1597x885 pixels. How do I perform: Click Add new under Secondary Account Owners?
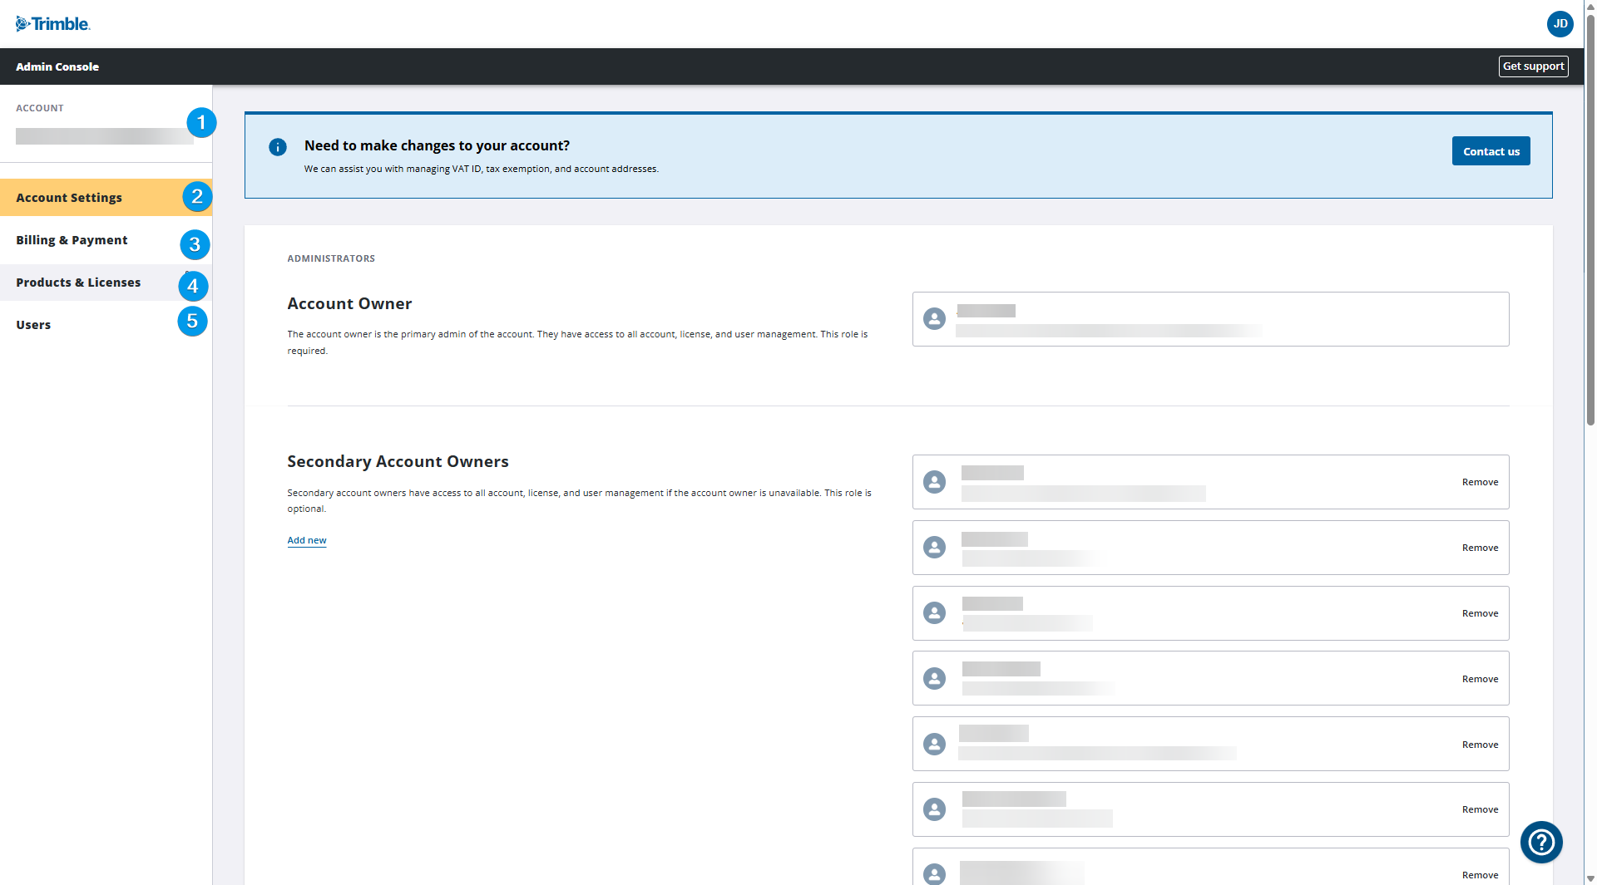[306, 540]
